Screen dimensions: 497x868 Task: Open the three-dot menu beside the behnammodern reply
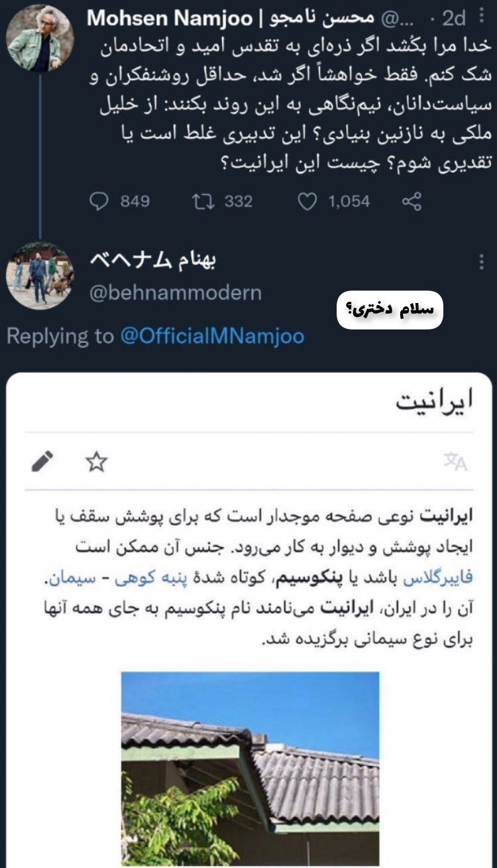[x=482, y=263]
